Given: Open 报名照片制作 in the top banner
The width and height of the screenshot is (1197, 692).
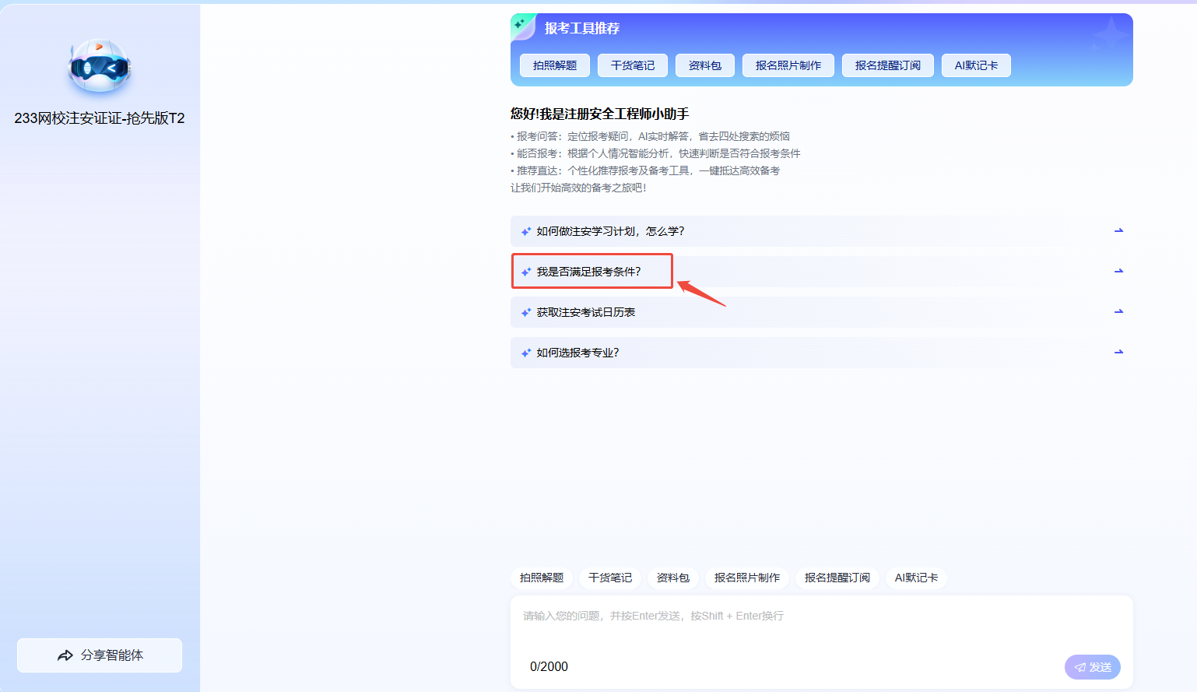Looking at the screenshot, I should (788, 65).
